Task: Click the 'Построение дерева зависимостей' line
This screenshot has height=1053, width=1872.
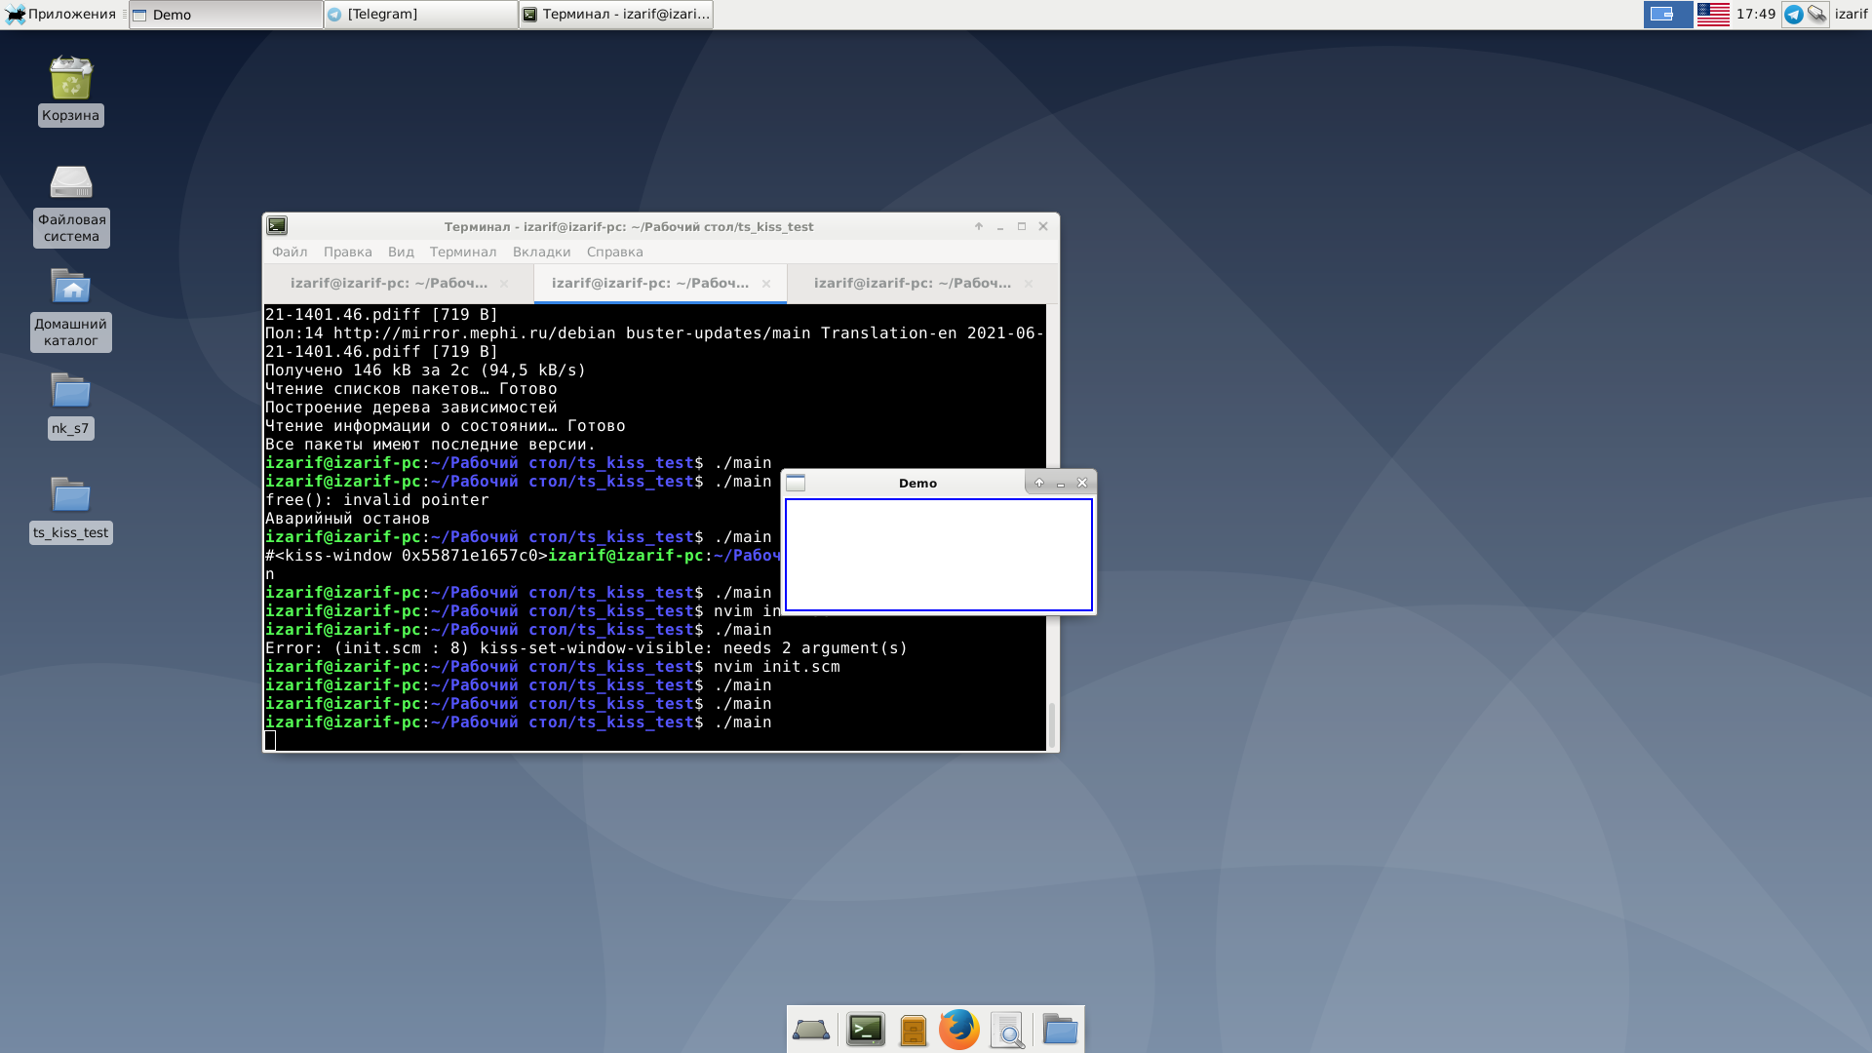Action: (410, 408)
